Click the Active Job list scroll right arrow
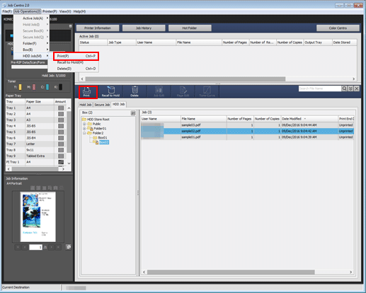This screenshot has height=293, width=366. [353, 79]
